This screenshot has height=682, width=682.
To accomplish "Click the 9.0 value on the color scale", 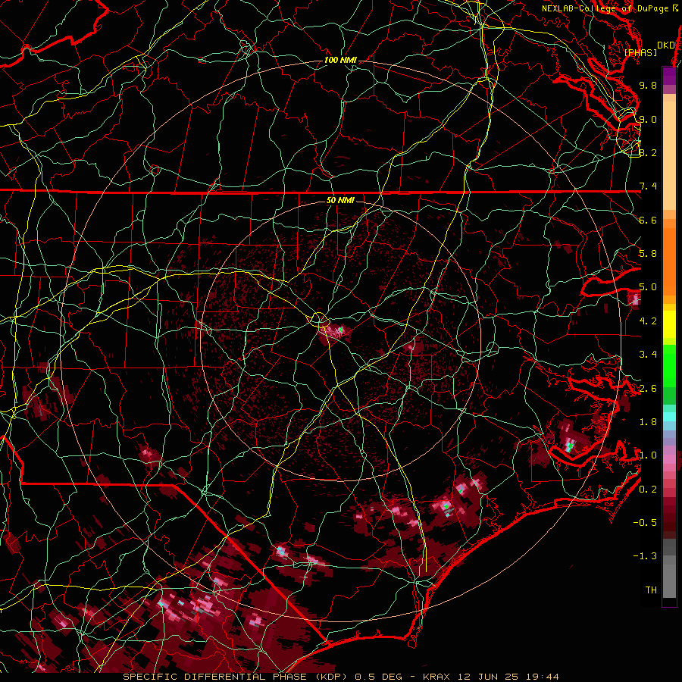I will click(648, 119).
